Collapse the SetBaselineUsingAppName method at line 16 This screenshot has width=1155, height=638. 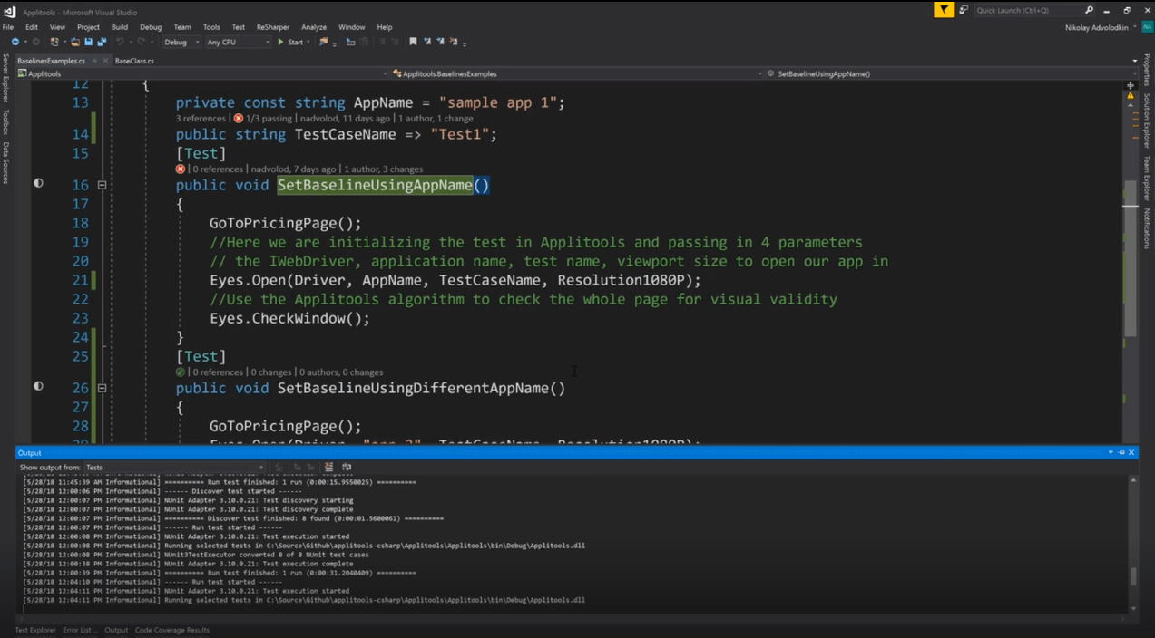(102, 185)
